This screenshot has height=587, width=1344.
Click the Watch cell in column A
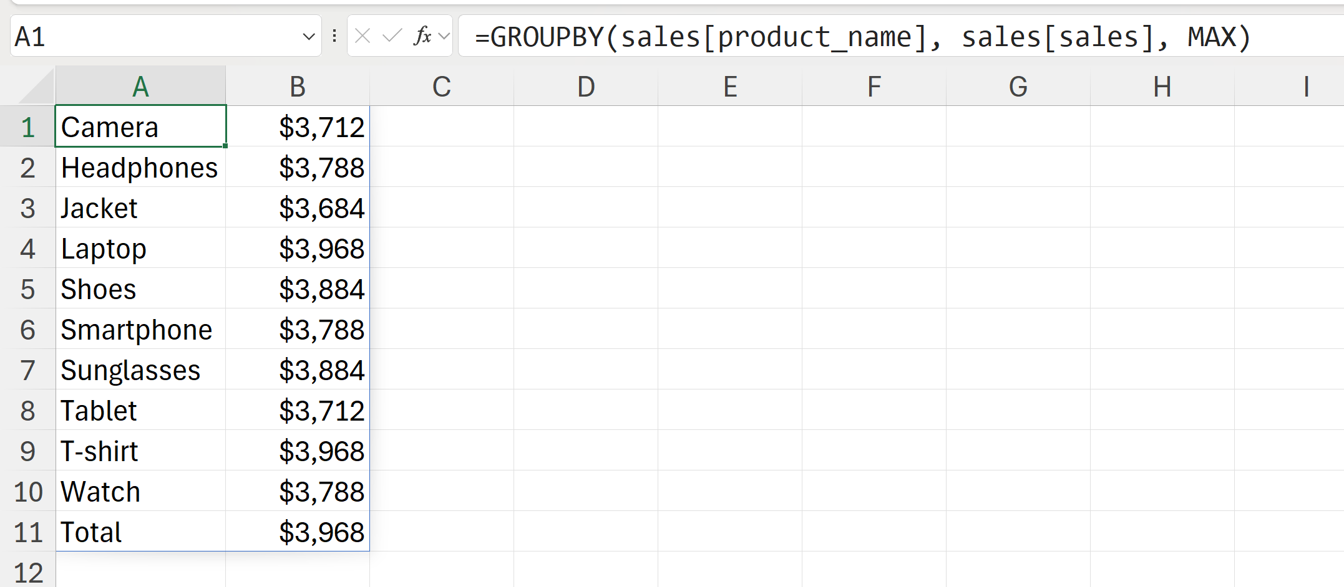140,492
